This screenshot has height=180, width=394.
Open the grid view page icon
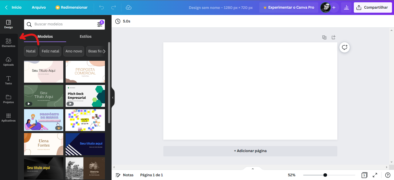[364, 175]
